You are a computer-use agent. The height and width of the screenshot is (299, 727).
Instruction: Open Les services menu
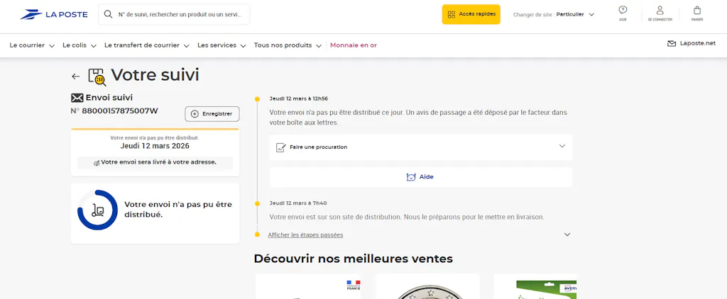(222, 45)
